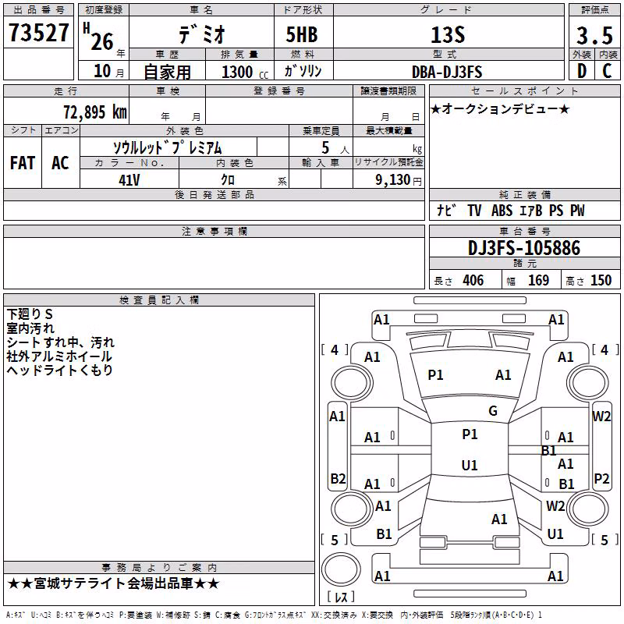Image resolution: width=624 pixels, height=624 pixels.
Task: Click the P2 mark on the right side
Action: (601, 478)
